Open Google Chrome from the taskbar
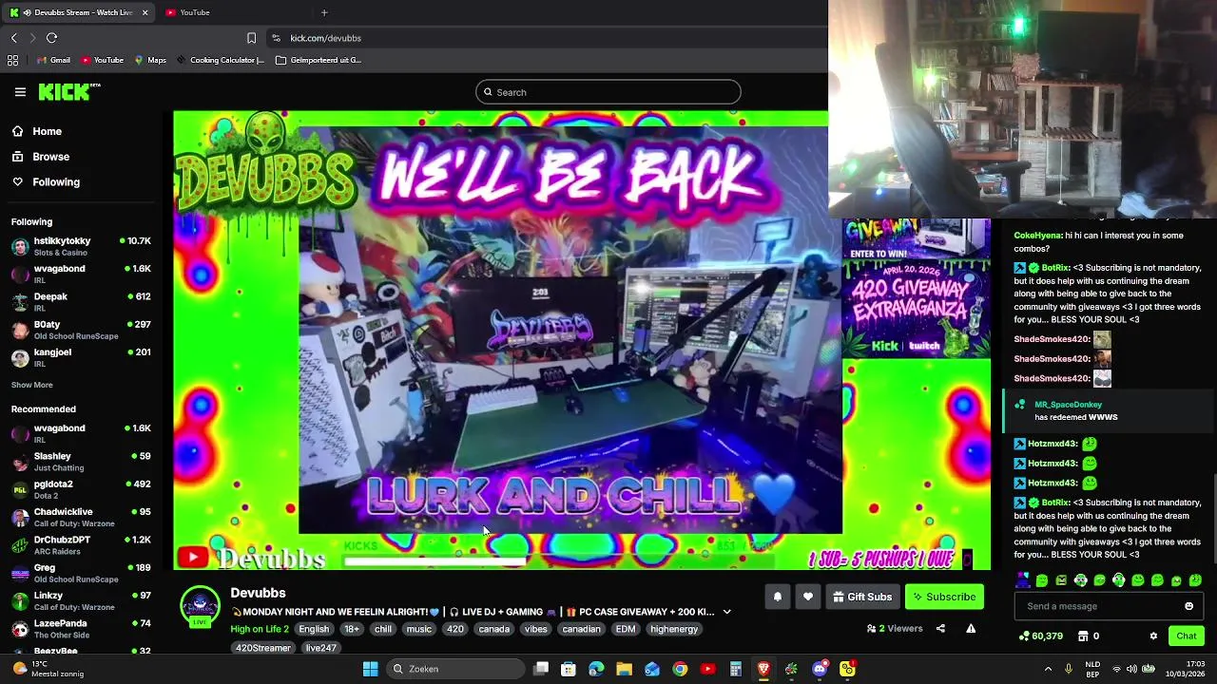Image resolution: width=1217 pixels, height=684 pixels. coord(680,669)
